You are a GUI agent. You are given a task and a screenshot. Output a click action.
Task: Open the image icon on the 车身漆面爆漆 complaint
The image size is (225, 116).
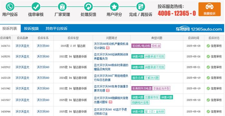tap(108, 90)
